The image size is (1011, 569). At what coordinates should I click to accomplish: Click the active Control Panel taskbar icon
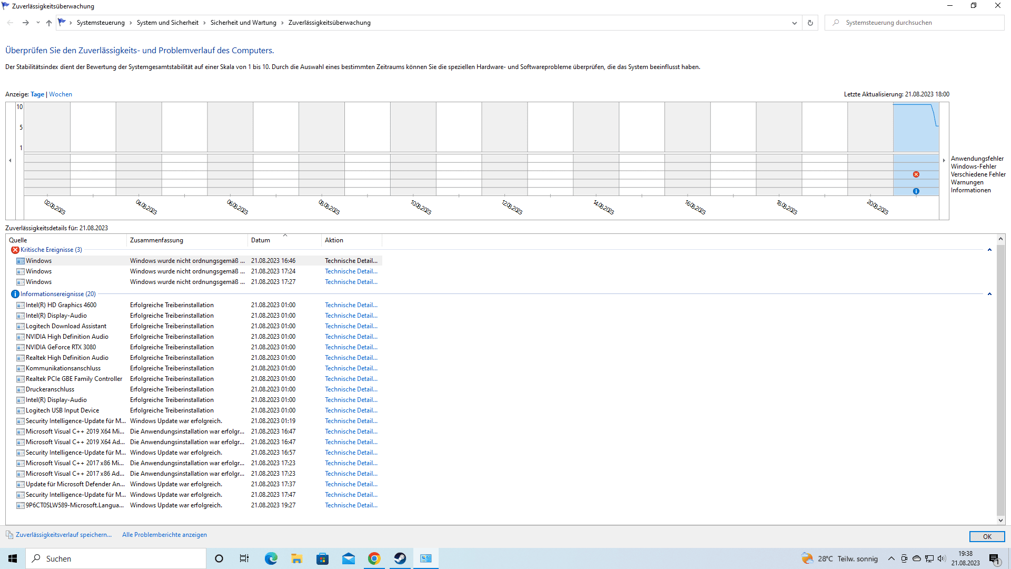(425, 558)
